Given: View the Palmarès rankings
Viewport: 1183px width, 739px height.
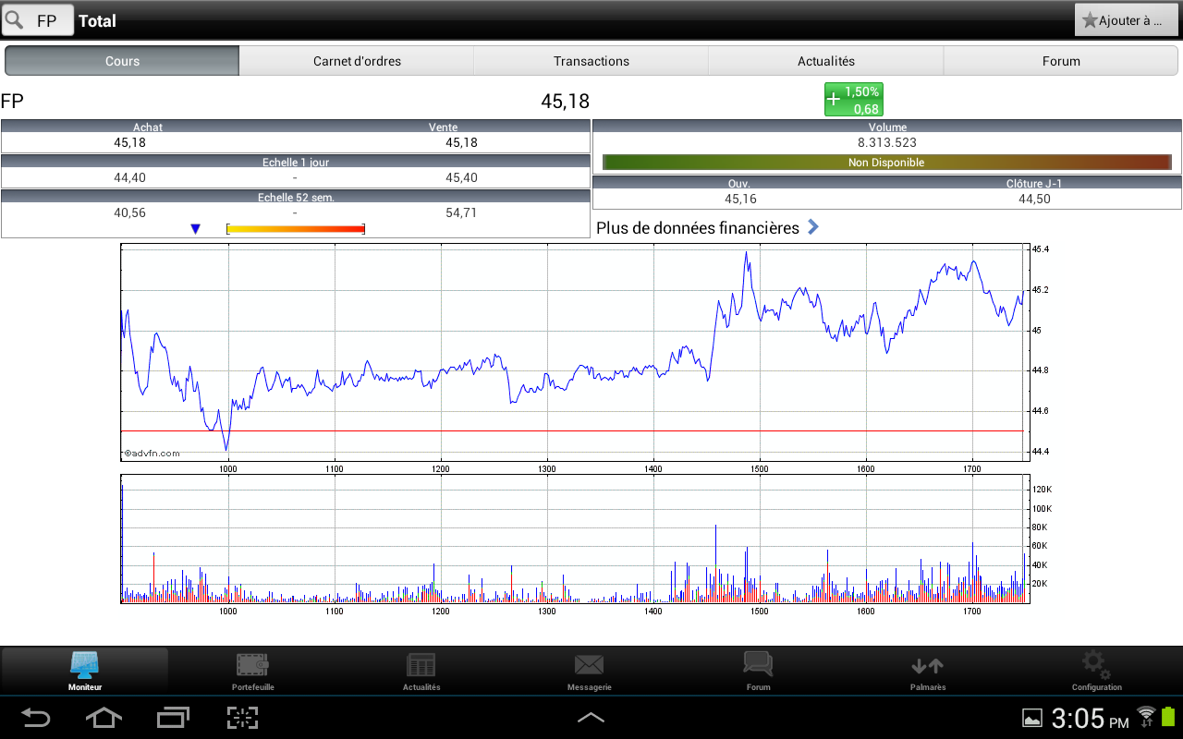Looking at the screenshot, I should (x=927, y=670).
